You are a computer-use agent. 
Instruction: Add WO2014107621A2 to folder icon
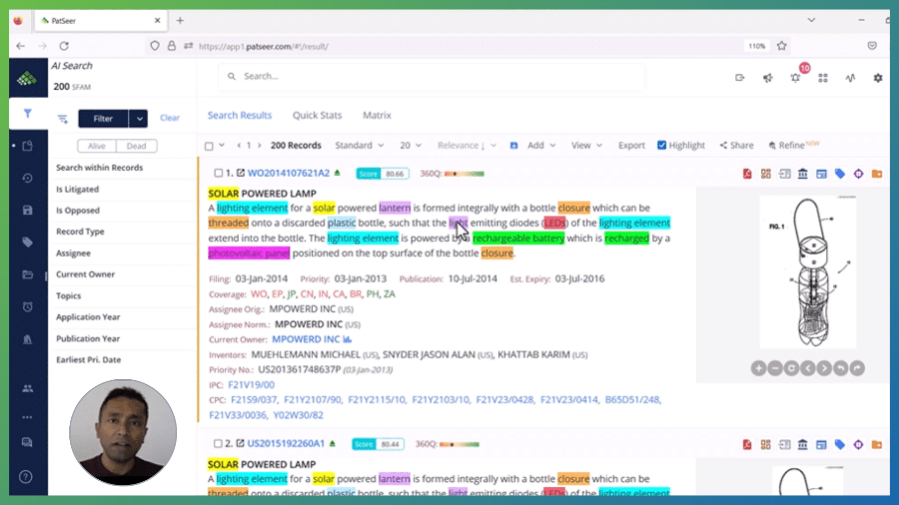[x=877, y=174]
